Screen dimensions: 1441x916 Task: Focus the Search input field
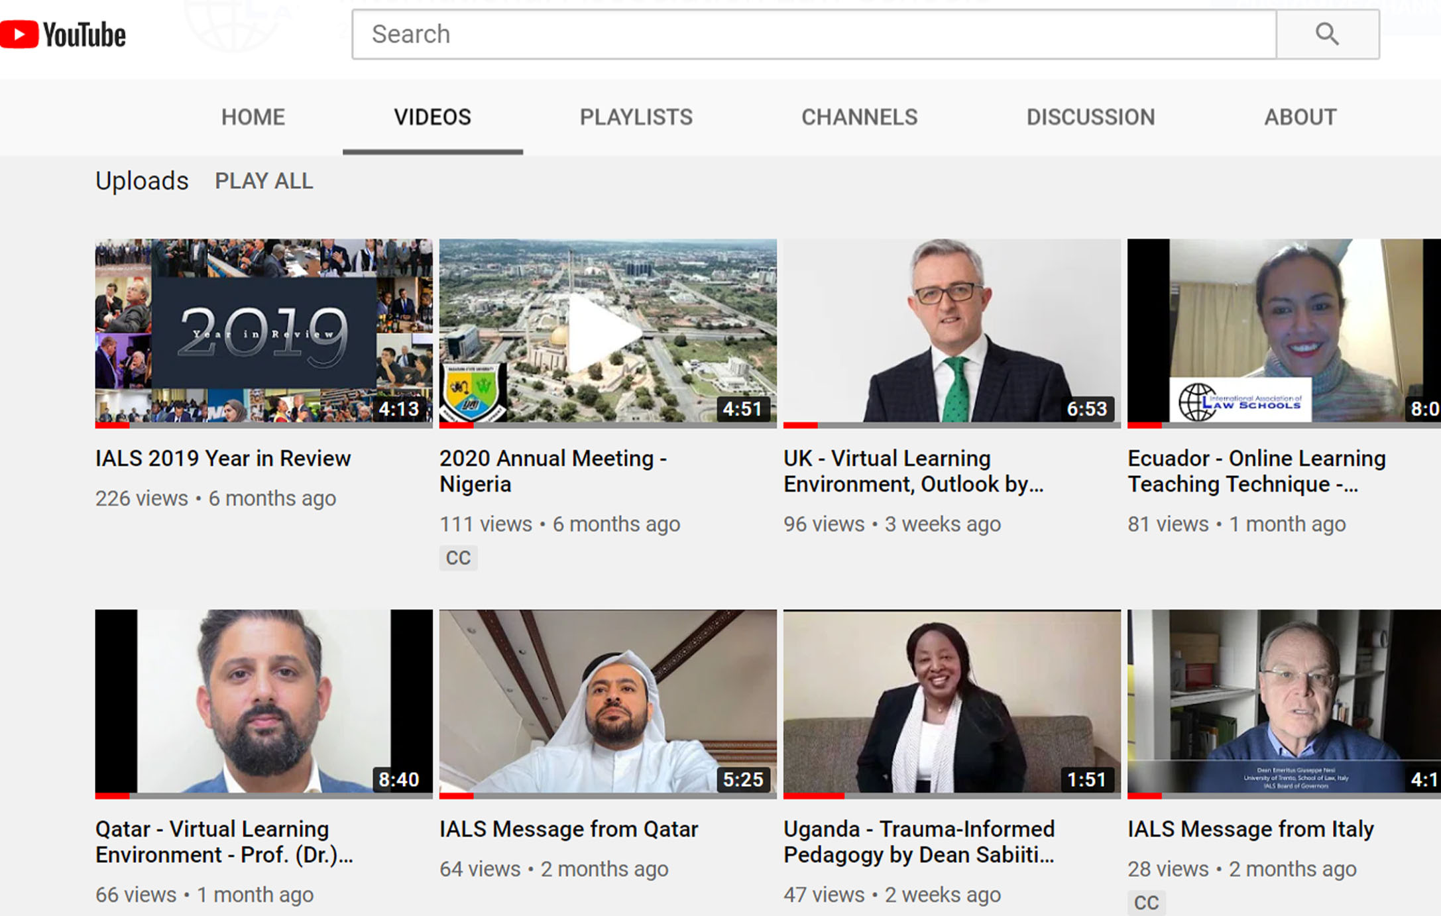point(814,34)
